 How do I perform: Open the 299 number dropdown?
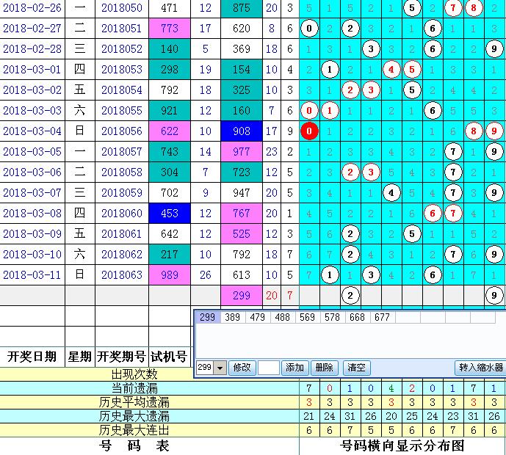tap(220, 368)
